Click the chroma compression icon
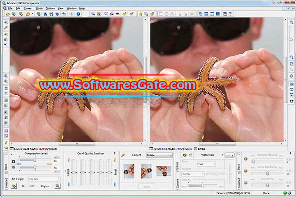 (14, 167)
